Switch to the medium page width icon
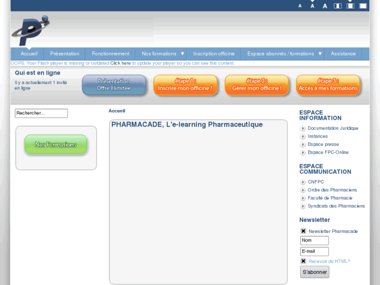Image resolution: width=380 pixels, height=285 pixels. pyautogui.click(x=350, y=6)
